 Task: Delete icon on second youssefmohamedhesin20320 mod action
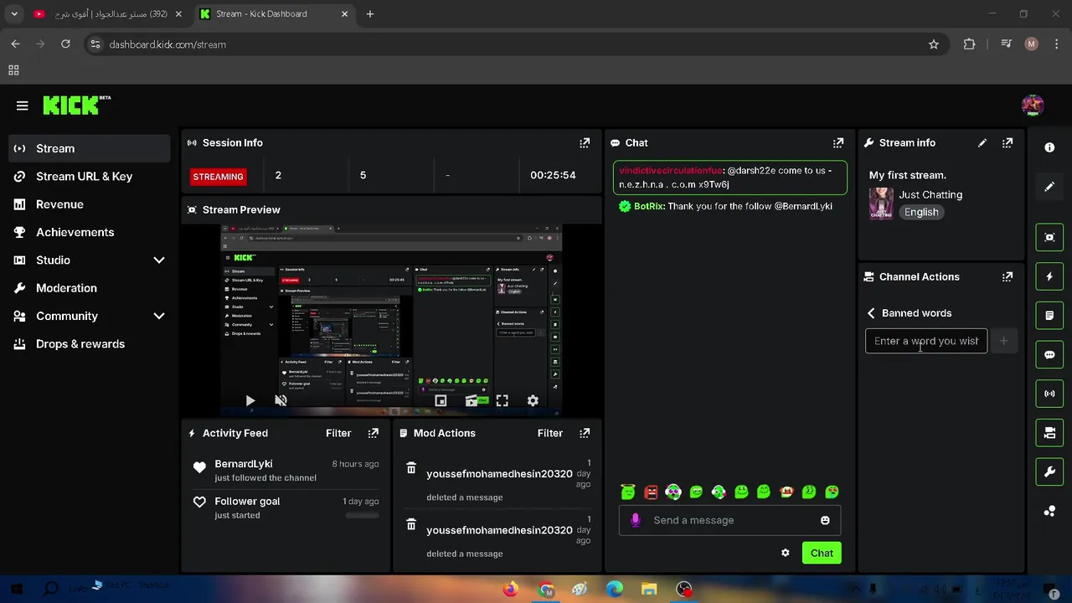411,524
